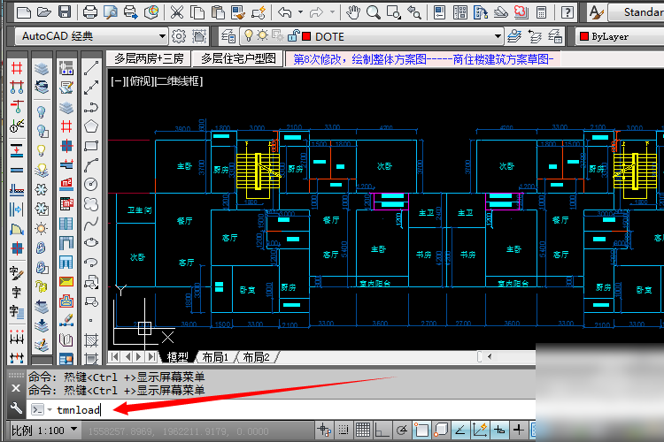Select the Circle draw tool
This screenshot has height=442, width=664.
coord(91,185)
